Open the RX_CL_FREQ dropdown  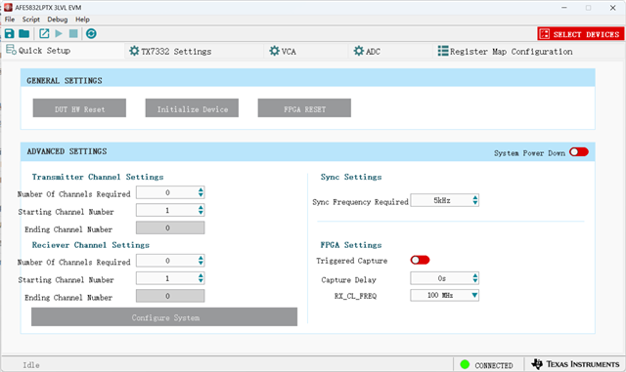point(444,296)
